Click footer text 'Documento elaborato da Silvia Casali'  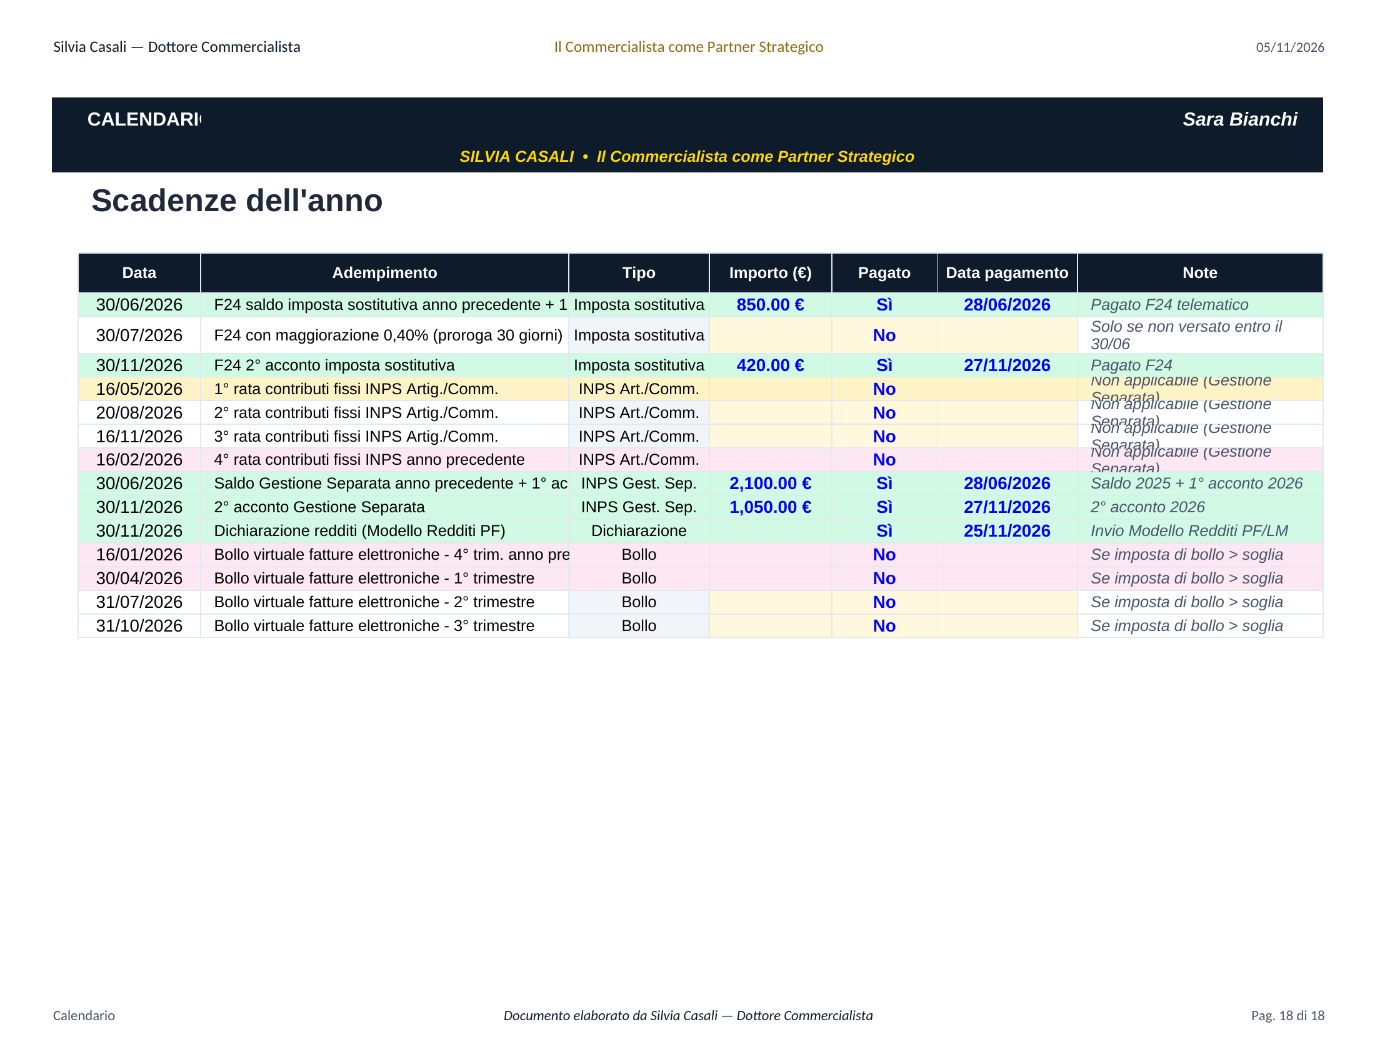point(610,1015)
